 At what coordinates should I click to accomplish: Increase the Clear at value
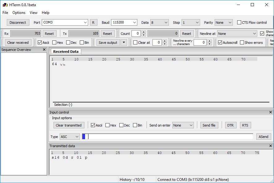coord(165,41)
